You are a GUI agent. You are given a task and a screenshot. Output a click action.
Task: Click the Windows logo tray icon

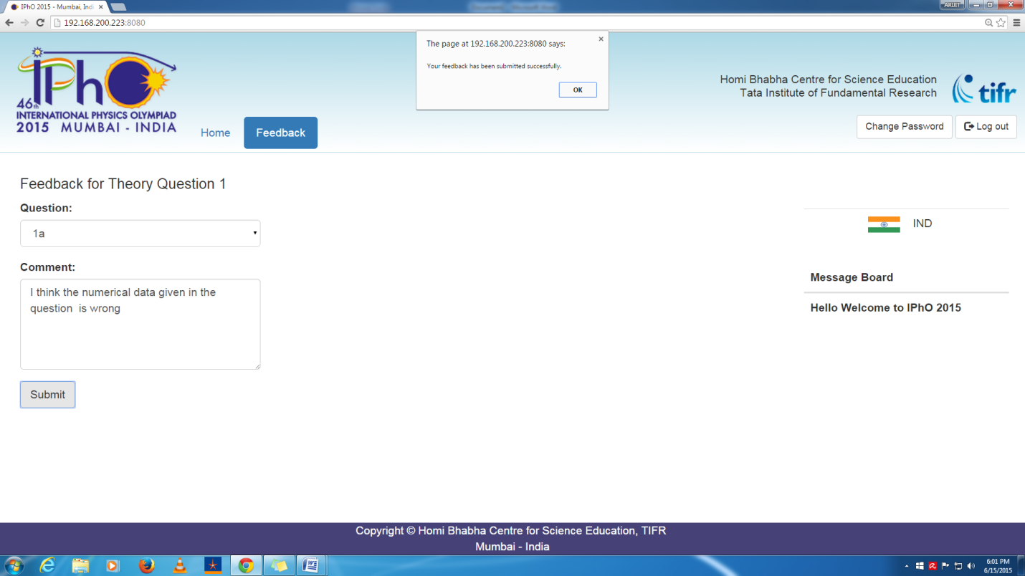click(920, 566)
